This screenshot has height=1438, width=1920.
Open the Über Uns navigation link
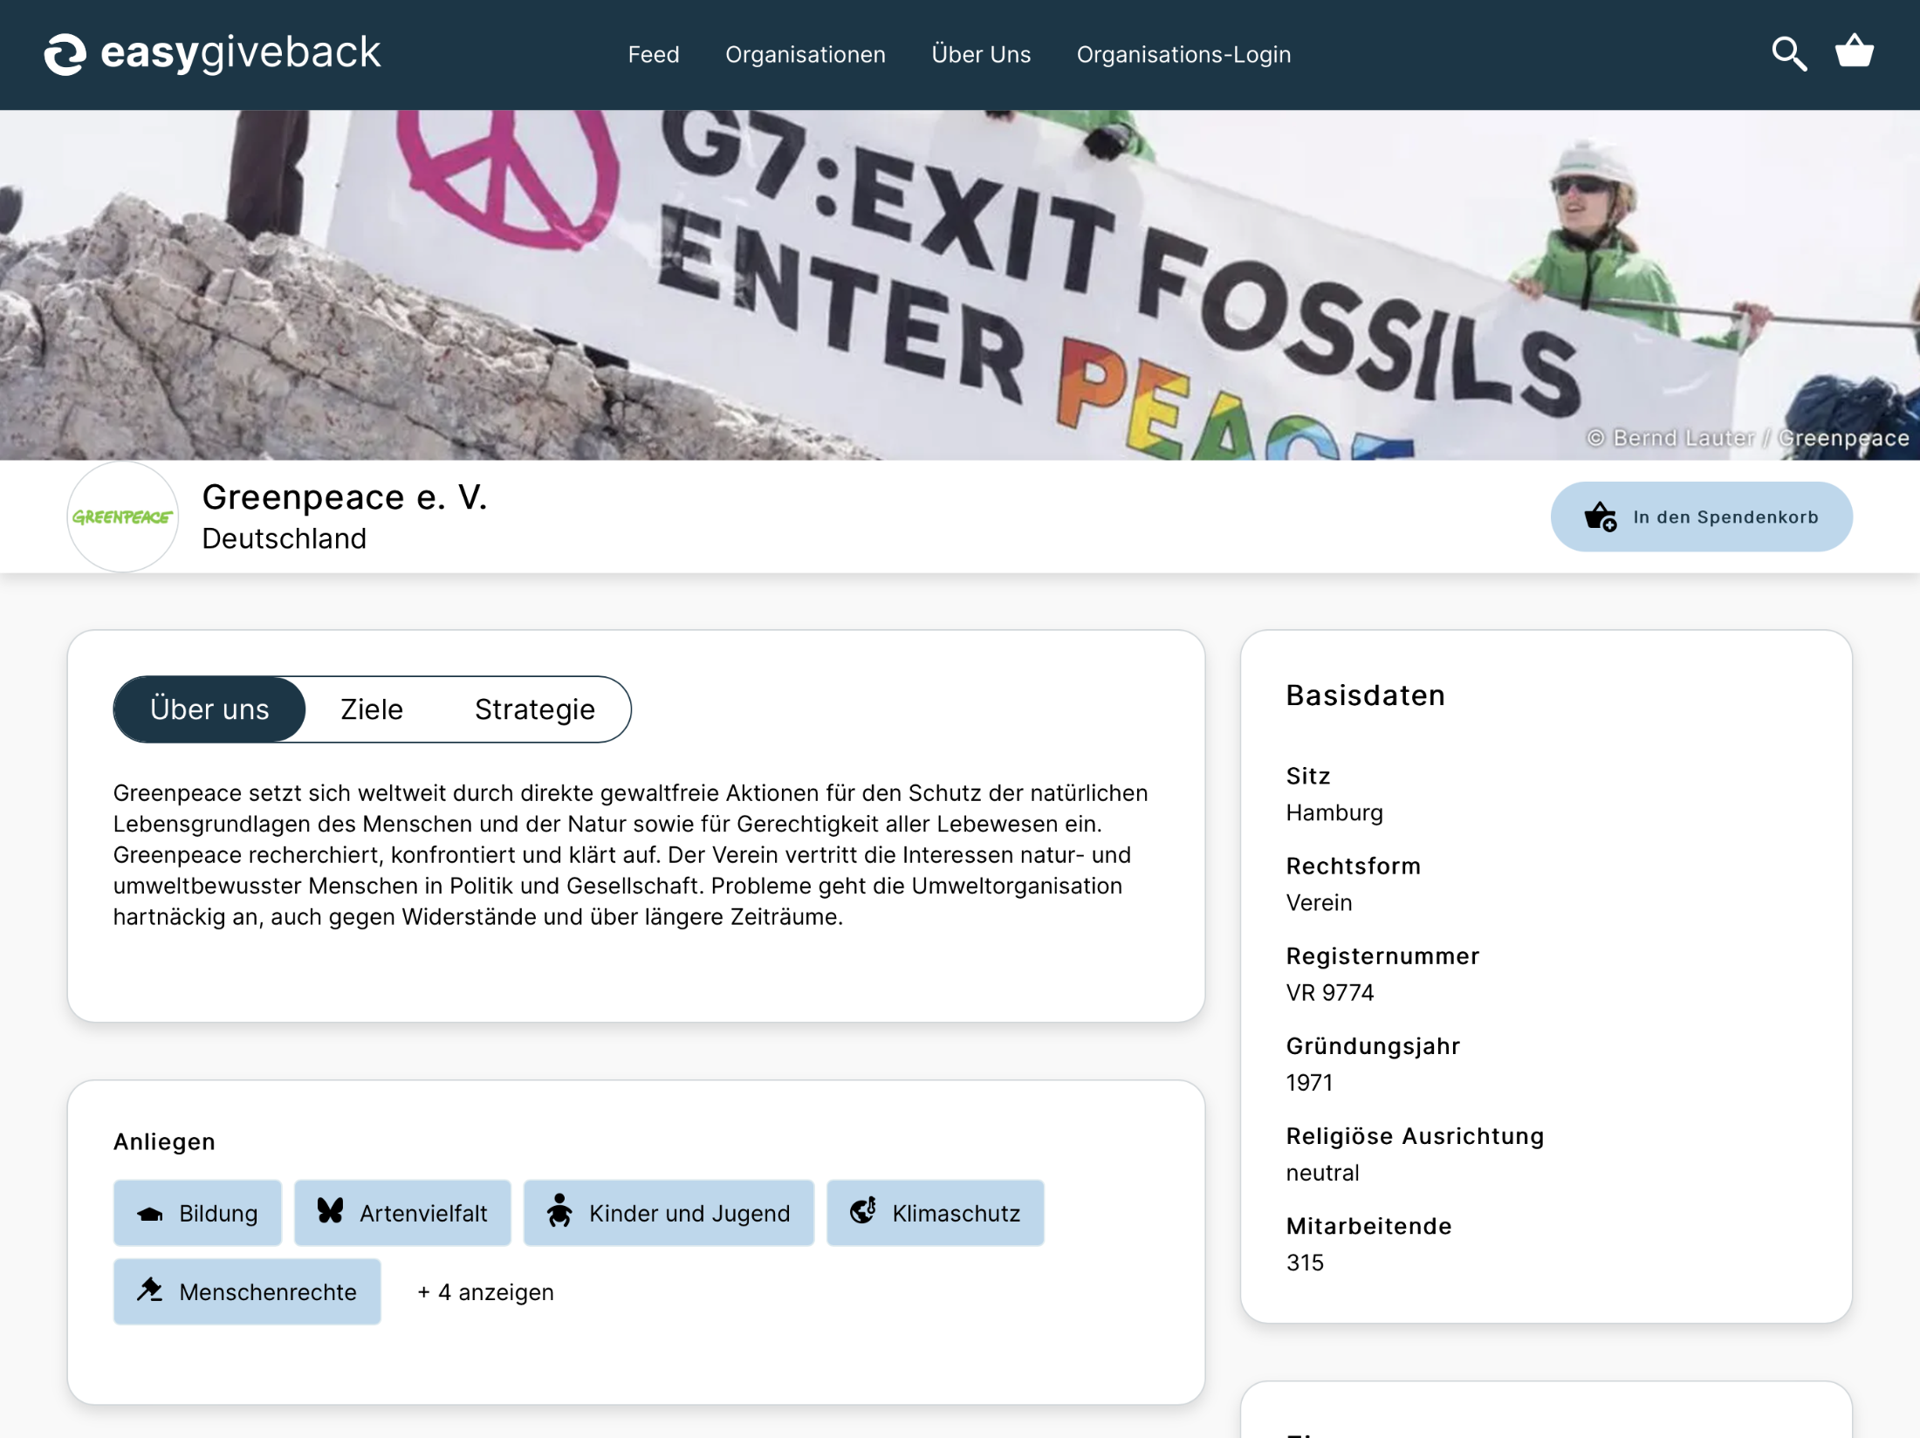tap(981, 54)
